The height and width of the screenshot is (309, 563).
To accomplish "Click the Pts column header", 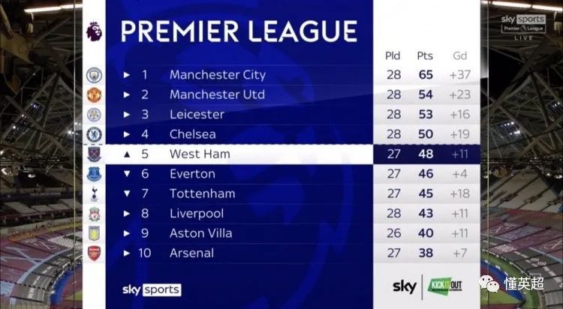I will tap(425, 56).
